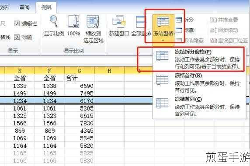
Task: Click column F cell 1061
Action: pyautogui.click(x=49, y=108)
